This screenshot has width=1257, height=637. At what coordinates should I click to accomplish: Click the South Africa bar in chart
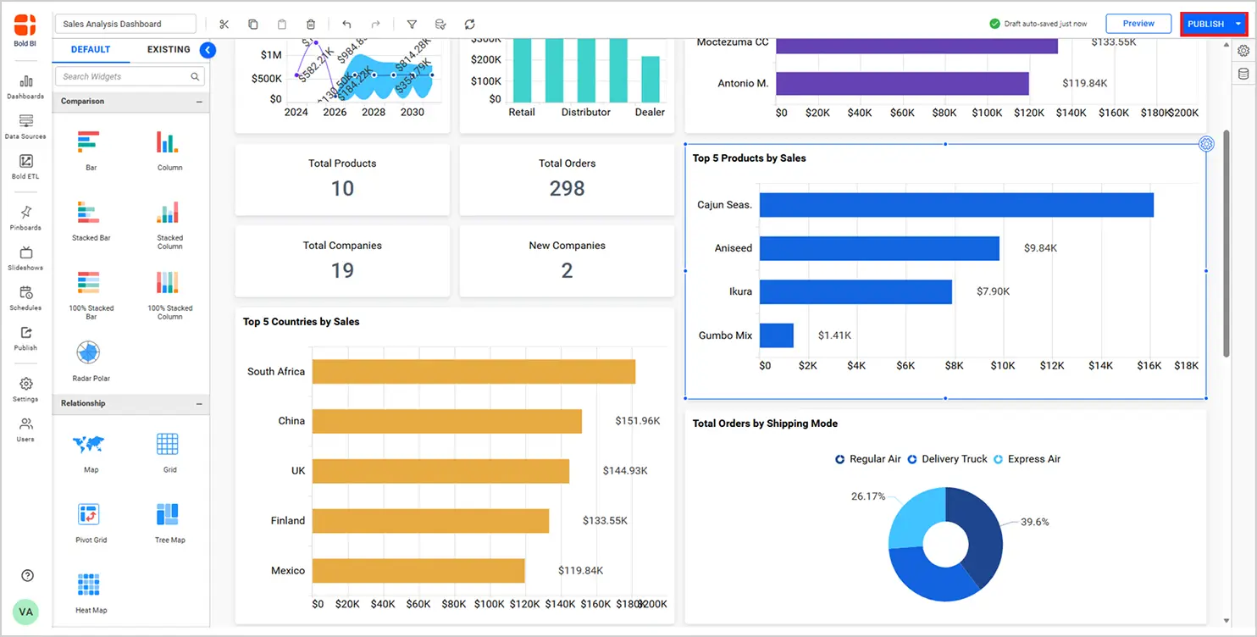pos(473,372)
